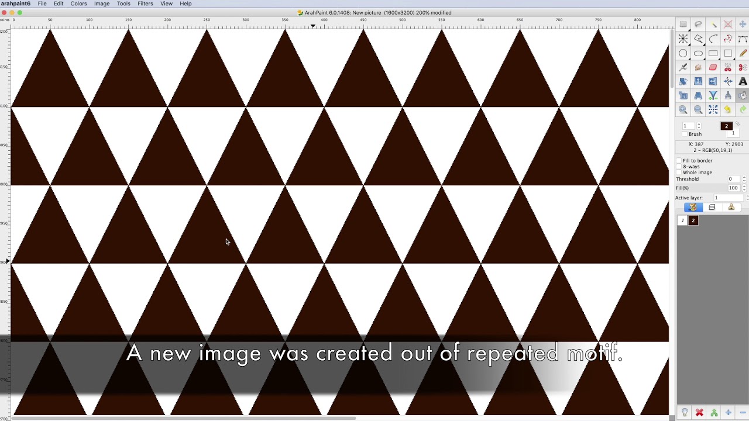The image size is (749, 421).
Task: Click the Threshold value field
Action: [734, 179]
